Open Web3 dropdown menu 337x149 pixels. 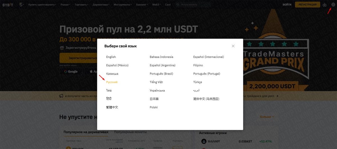pos(156,5)
